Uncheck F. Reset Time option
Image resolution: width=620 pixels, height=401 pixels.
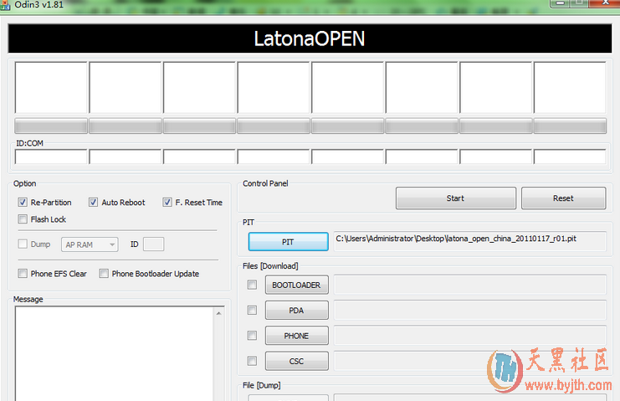point(167,203)
